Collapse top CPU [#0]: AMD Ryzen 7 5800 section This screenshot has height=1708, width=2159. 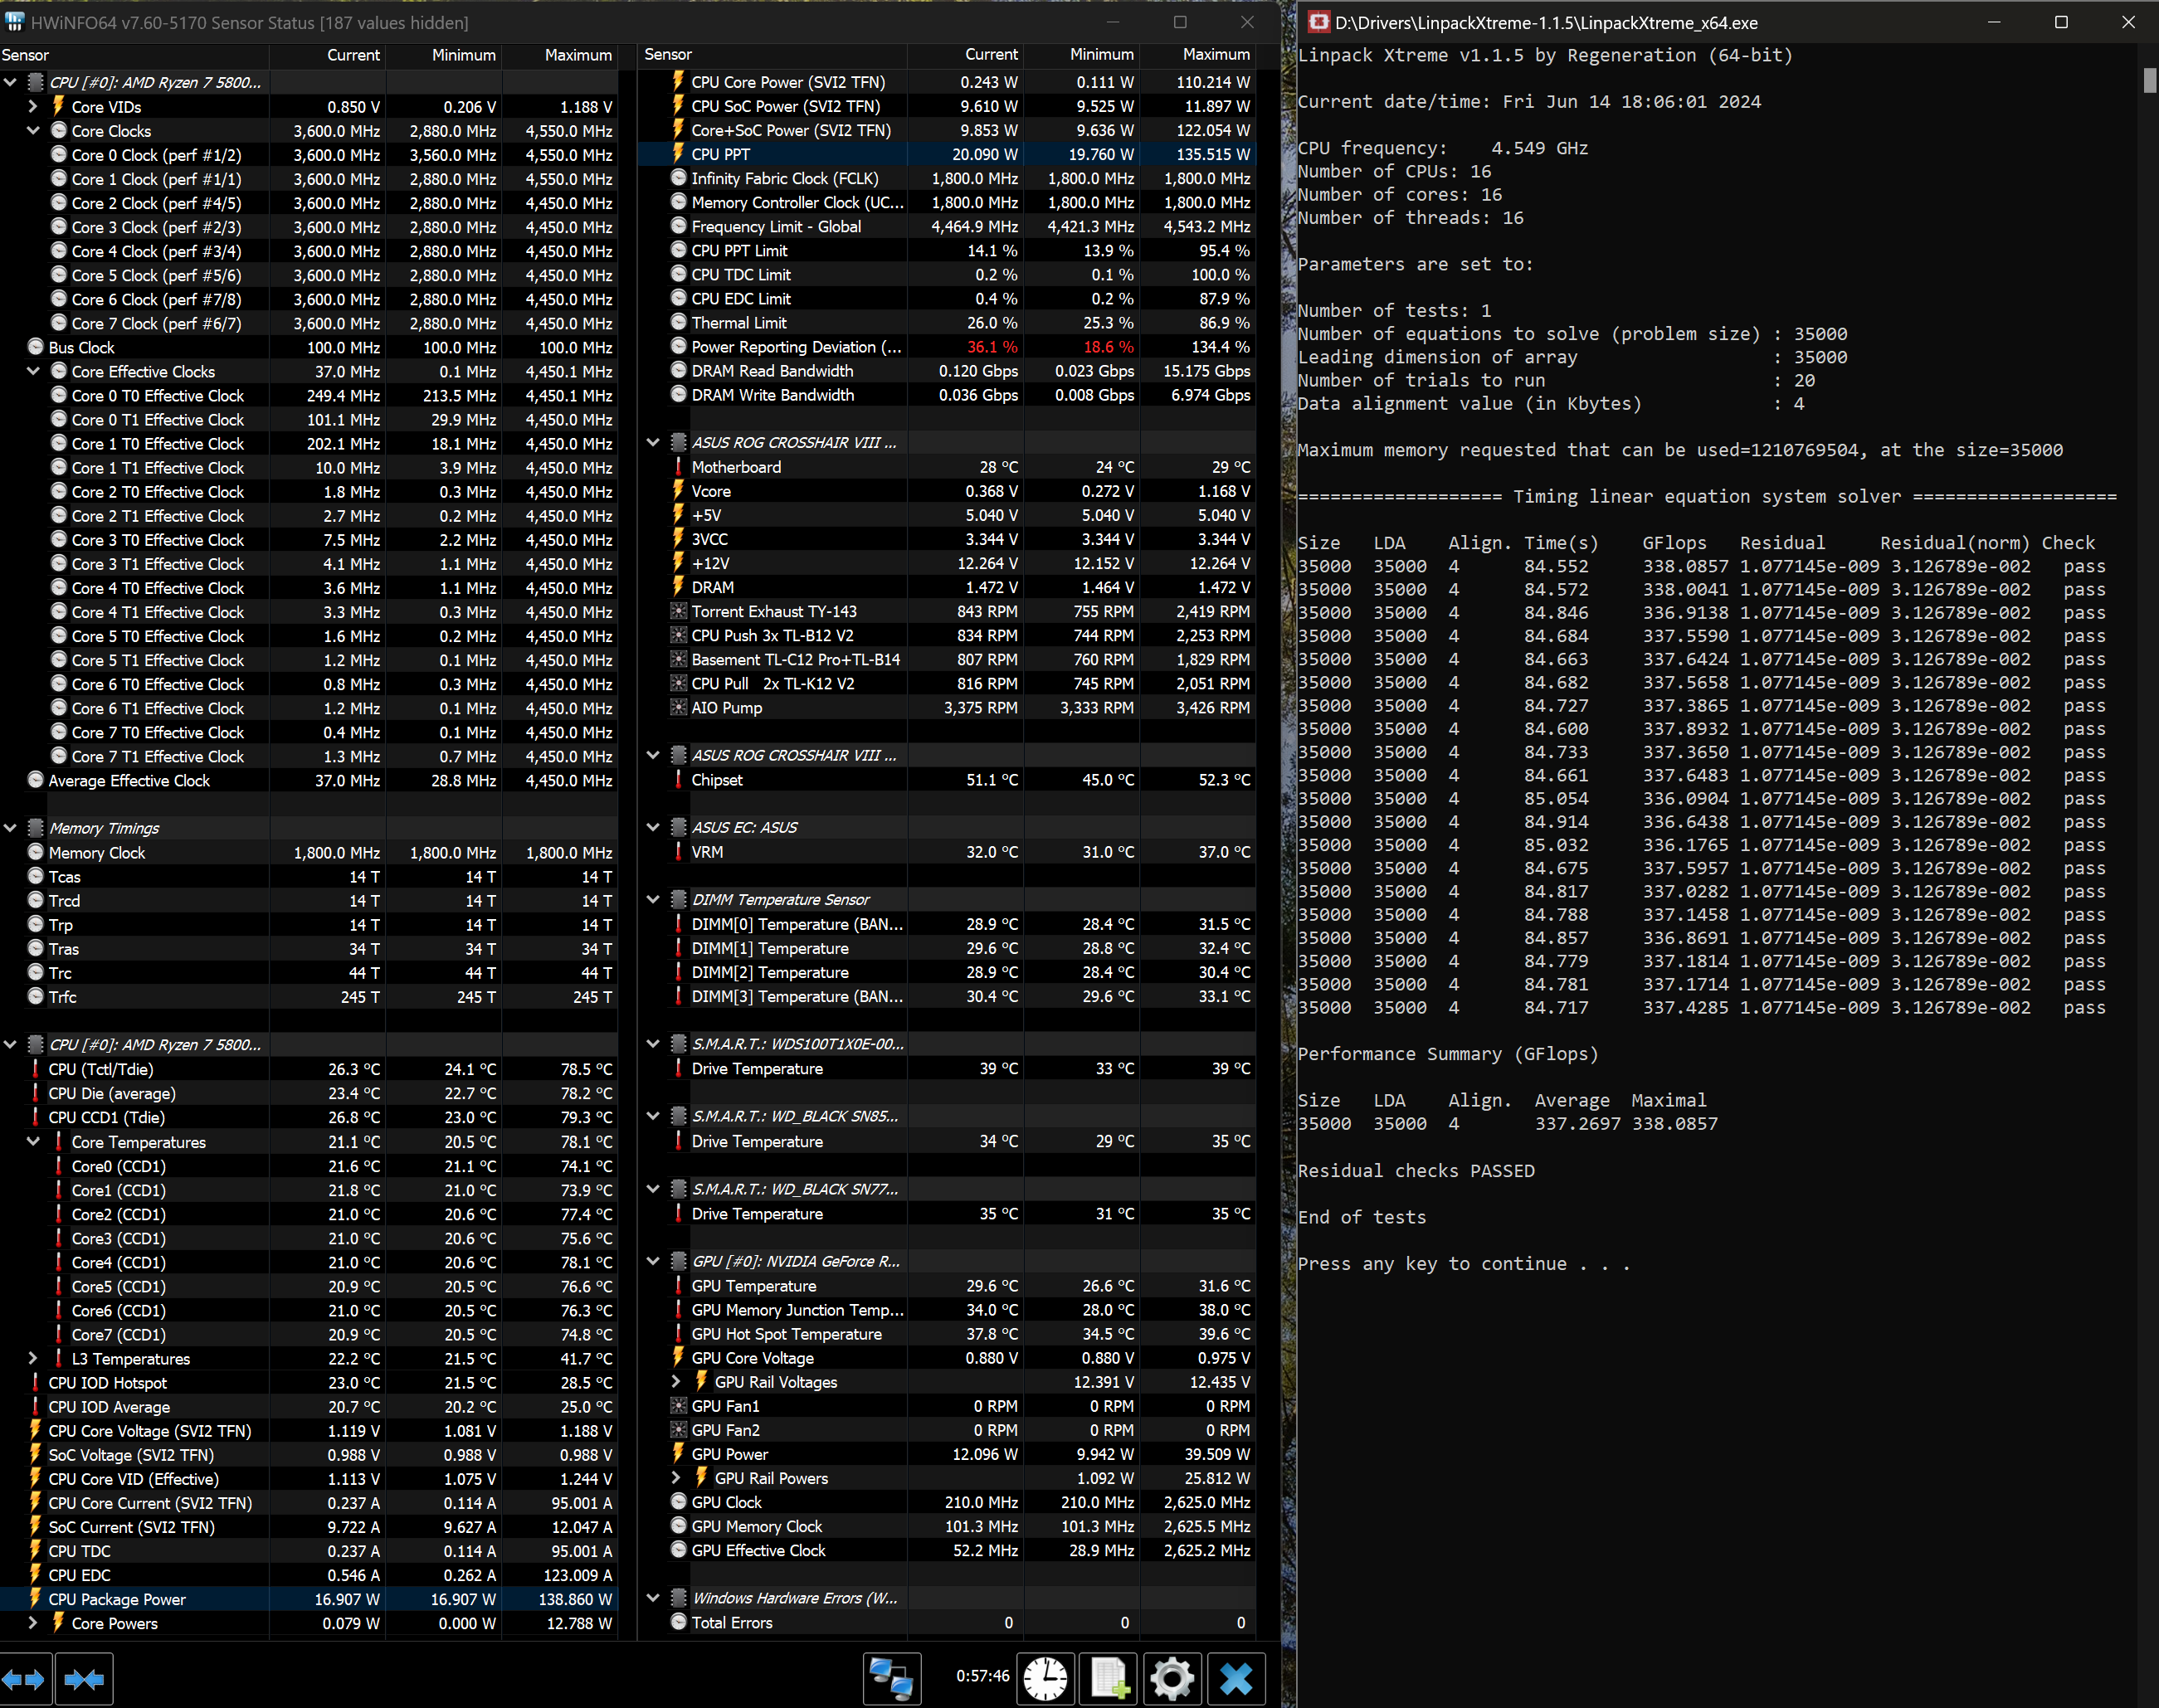point(11,82)
